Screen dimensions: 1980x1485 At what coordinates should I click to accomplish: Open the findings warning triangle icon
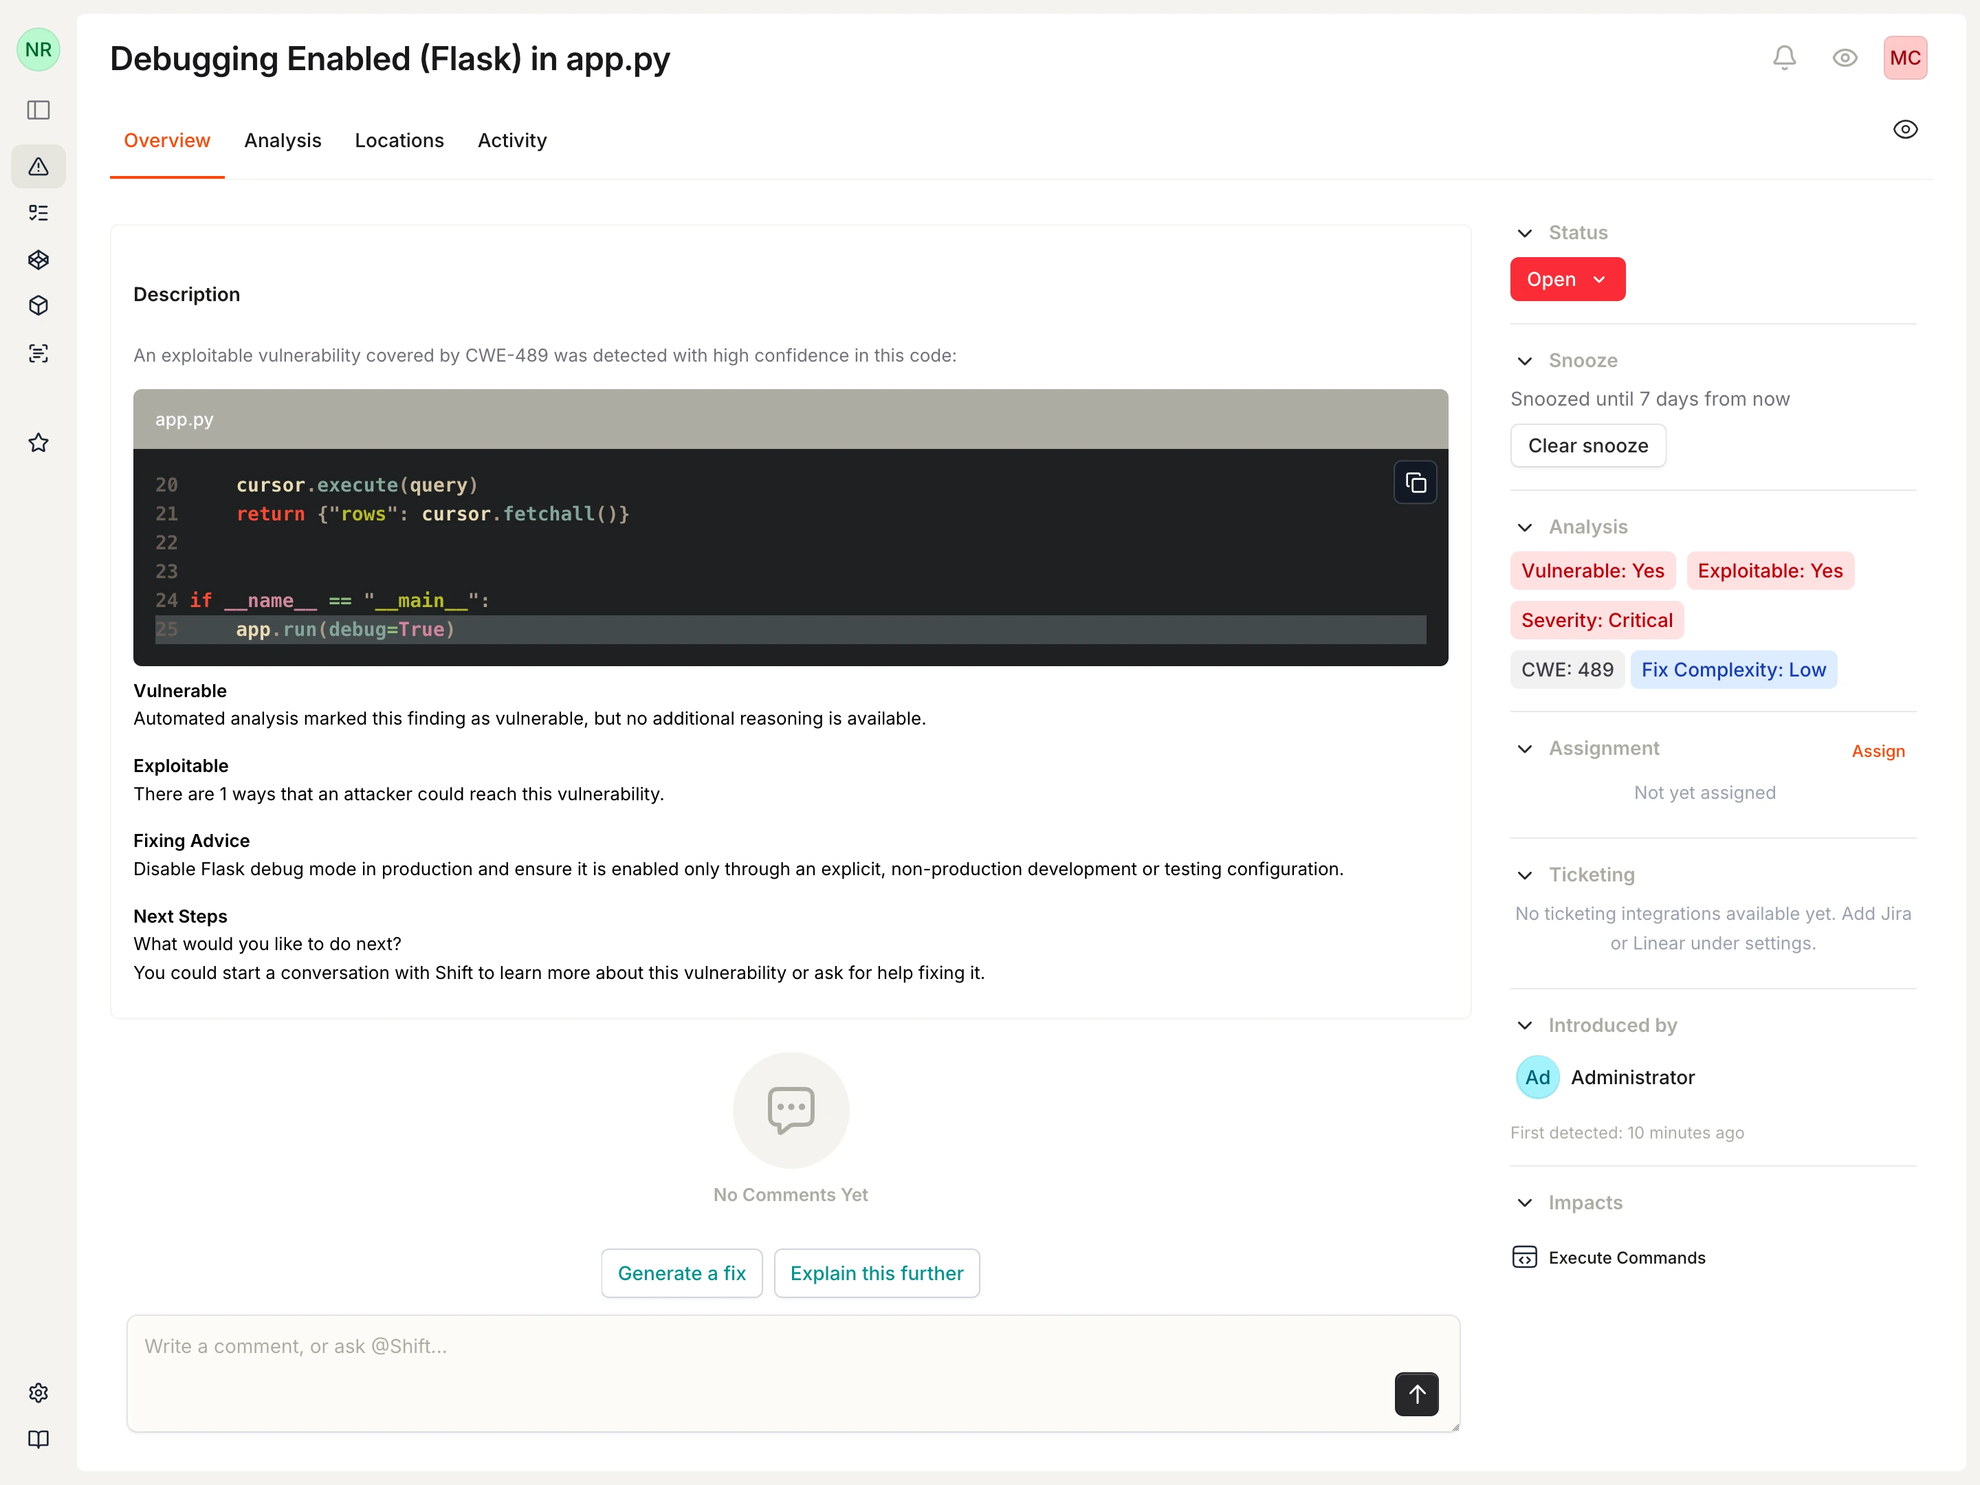(38, 166)
